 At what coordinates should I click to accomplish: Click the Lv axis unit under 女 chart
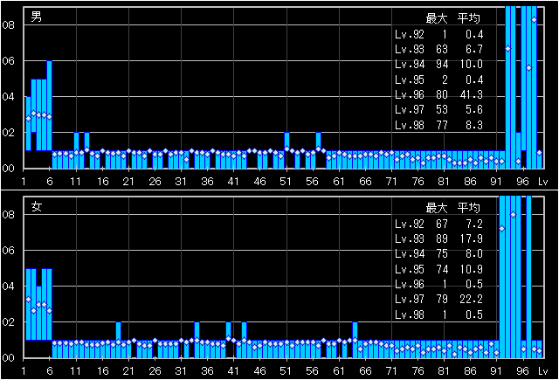[543, 371]
